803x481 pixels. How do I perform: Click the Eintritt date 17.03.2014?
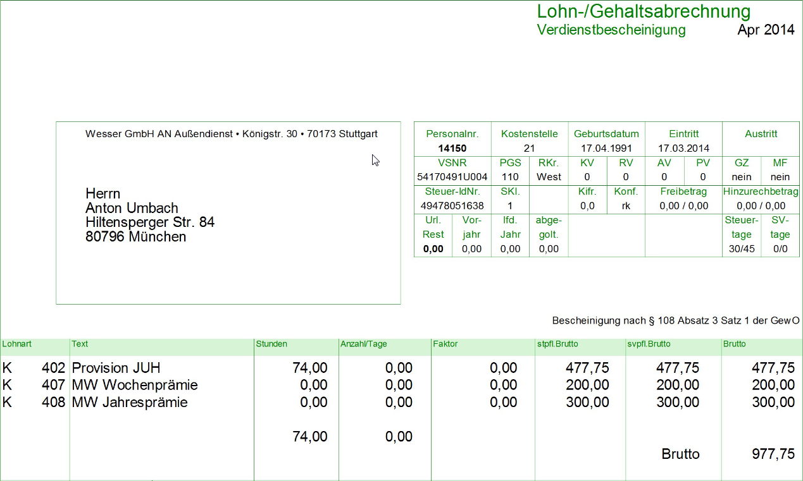(x=683, y=149)
